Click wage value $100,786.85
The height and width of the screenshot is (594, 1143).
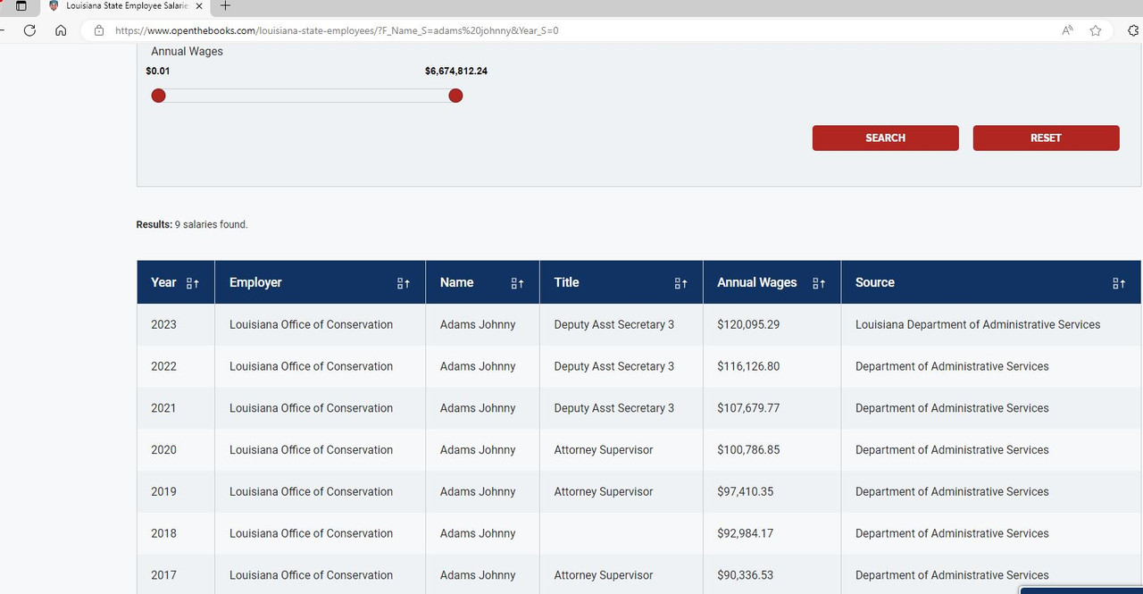tap(748, 450)
